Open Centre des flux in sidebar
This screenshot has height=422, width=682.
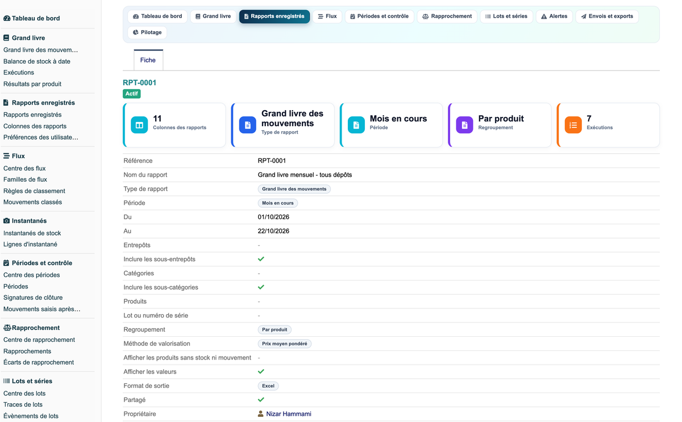pos(24,168)
